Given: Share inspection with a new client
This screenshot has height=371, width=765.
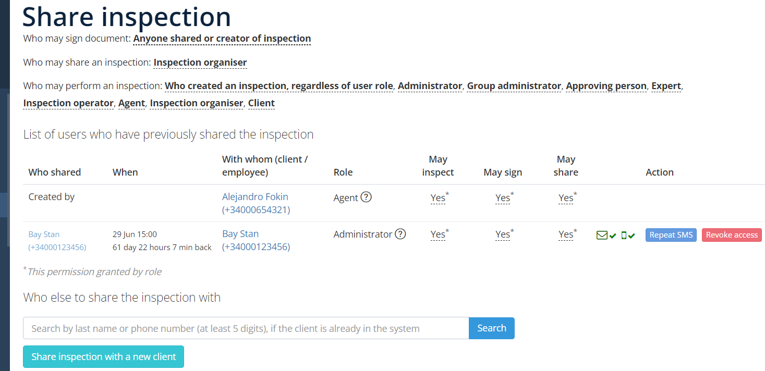Looking at the screenshot, I should tap(103, 357).
